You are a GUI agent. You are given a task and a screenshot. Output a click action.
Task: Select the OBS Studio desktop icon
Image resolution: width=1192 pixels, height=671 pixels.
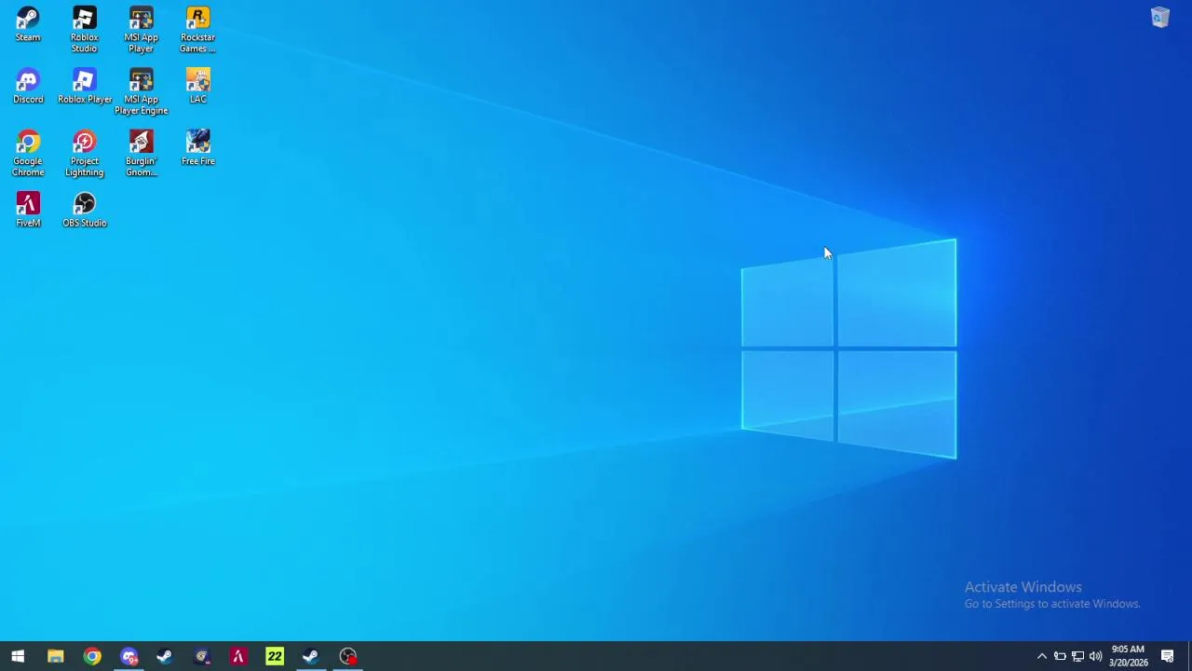[84, 210]
